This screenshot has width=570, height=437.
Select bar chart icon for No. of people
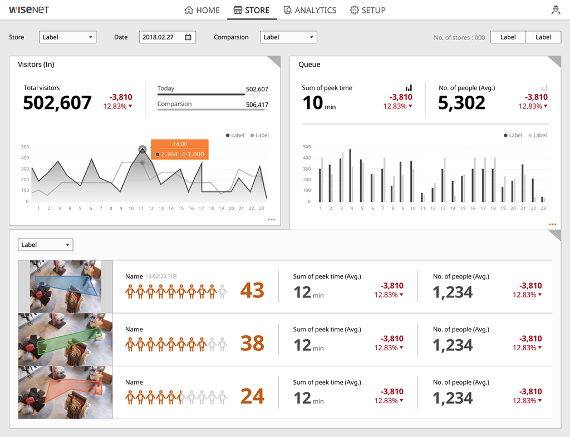click(544, 88)
